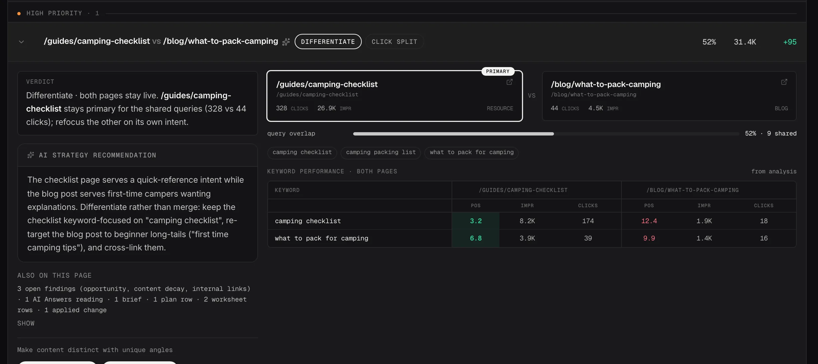Click the AI Strategy Recommendation sparkle icon
The image size is (818, 364).
click(x=31, y=155)
